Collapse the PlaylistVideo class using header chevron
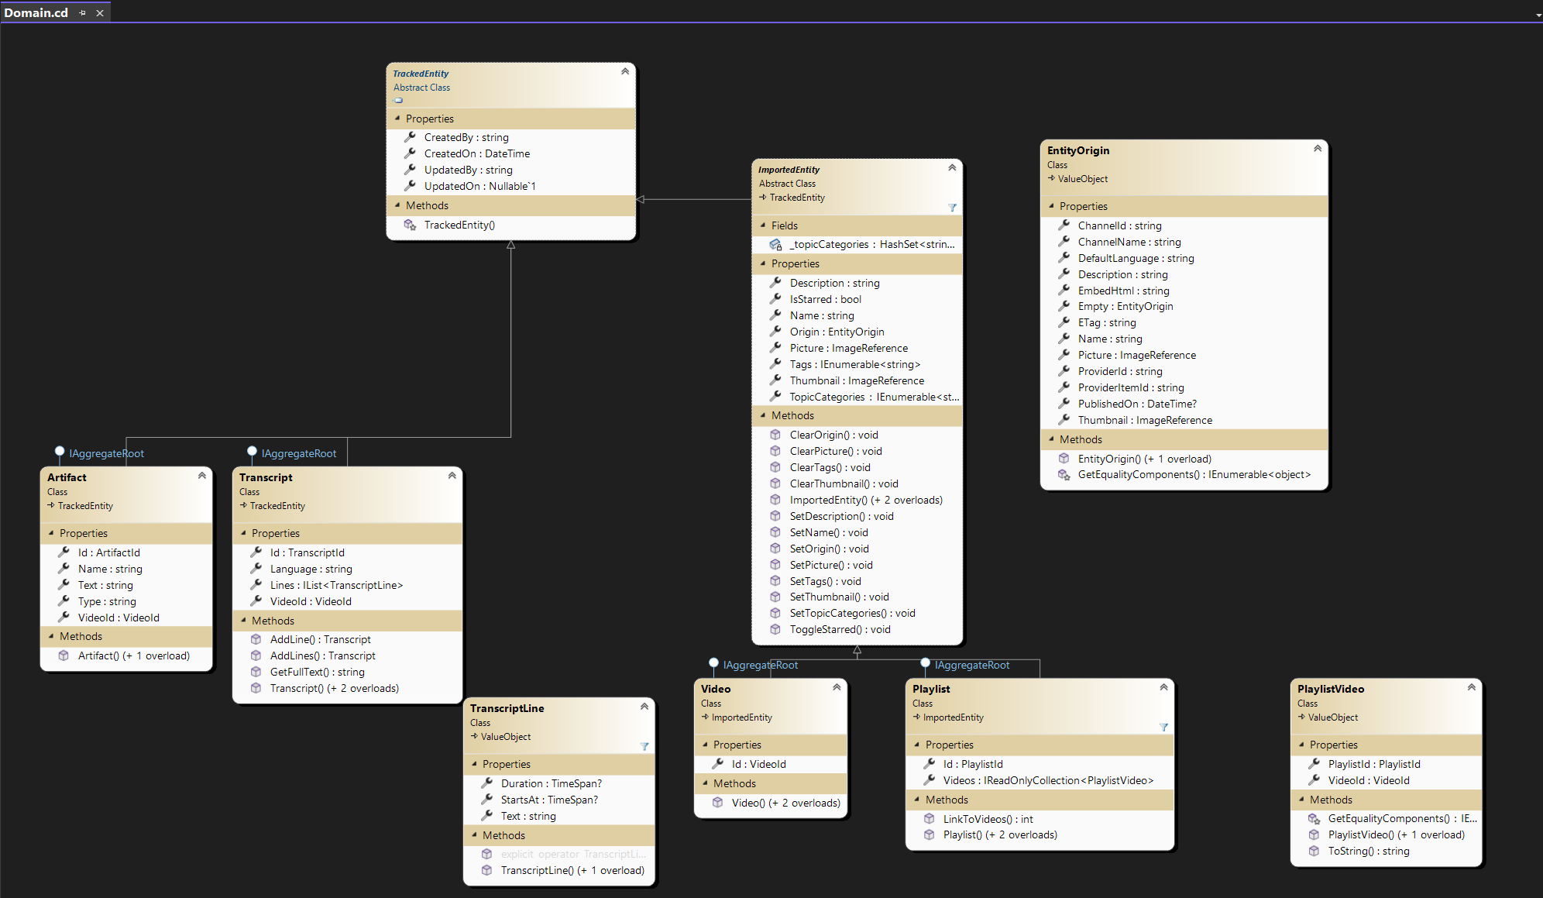 (x=1471, y=686)
